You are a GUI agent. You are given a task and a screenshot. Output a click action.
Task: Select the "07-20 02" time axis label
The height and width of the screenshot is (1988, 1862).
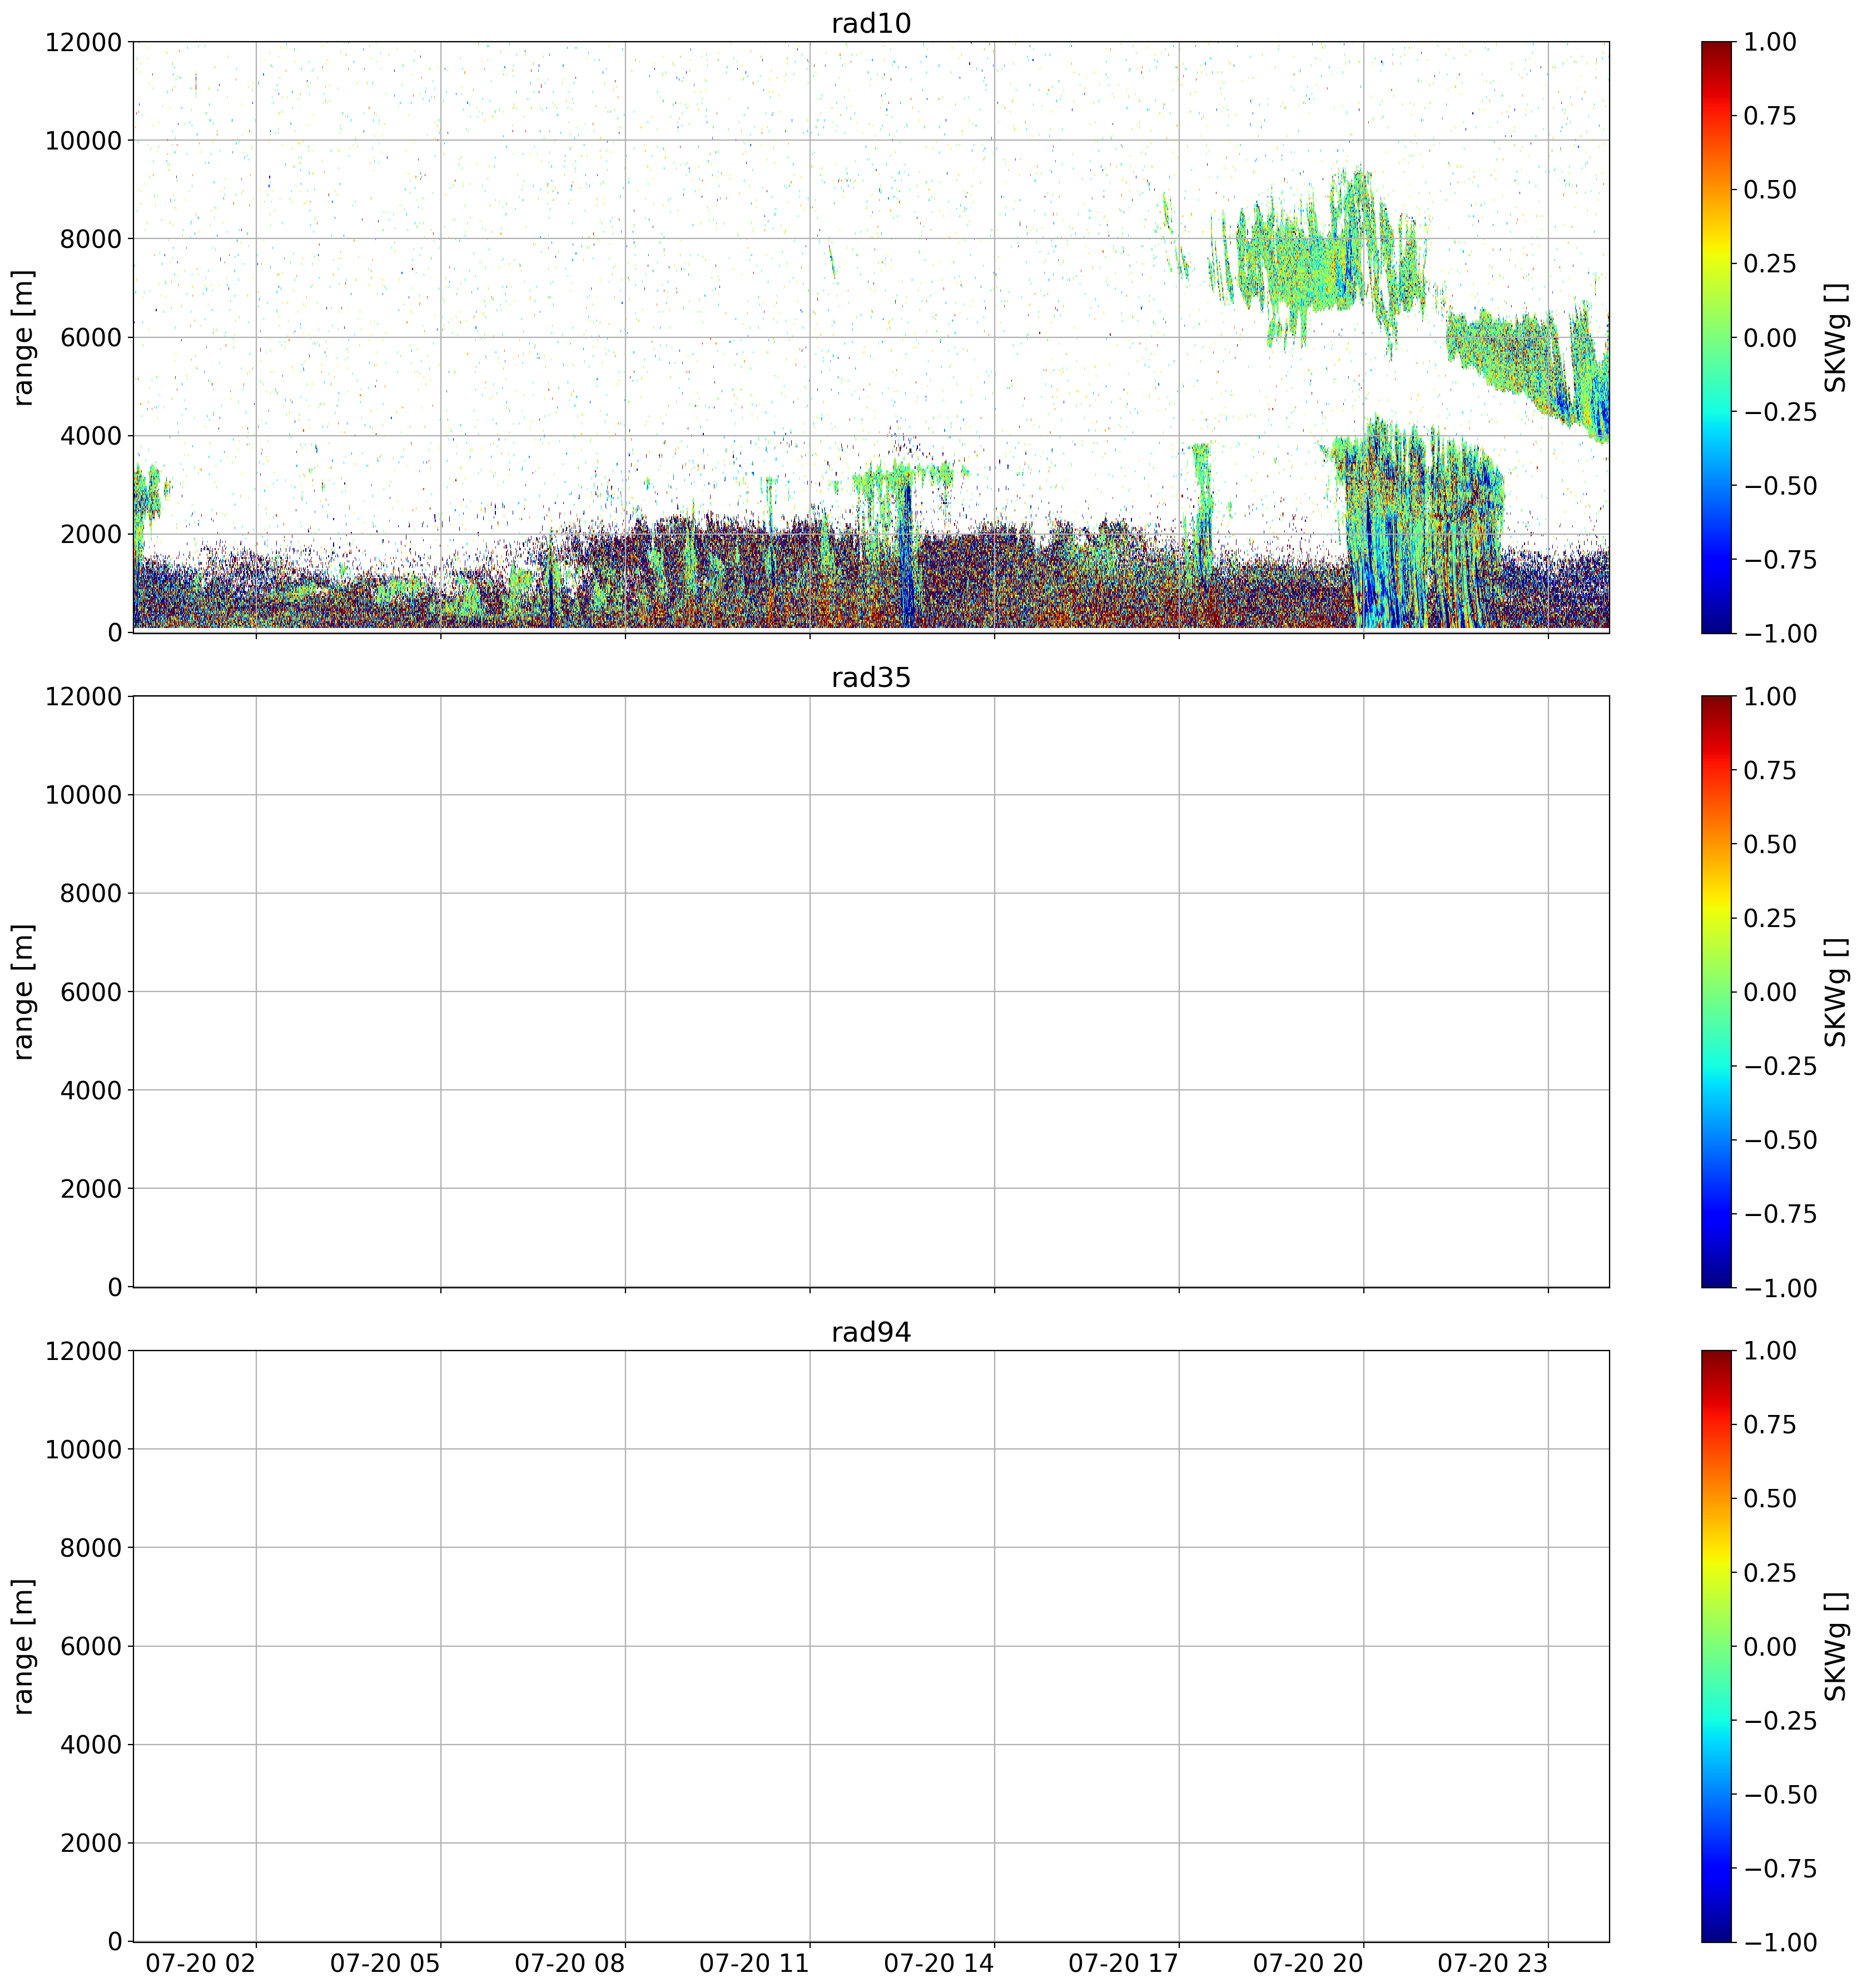[200, 1963]
